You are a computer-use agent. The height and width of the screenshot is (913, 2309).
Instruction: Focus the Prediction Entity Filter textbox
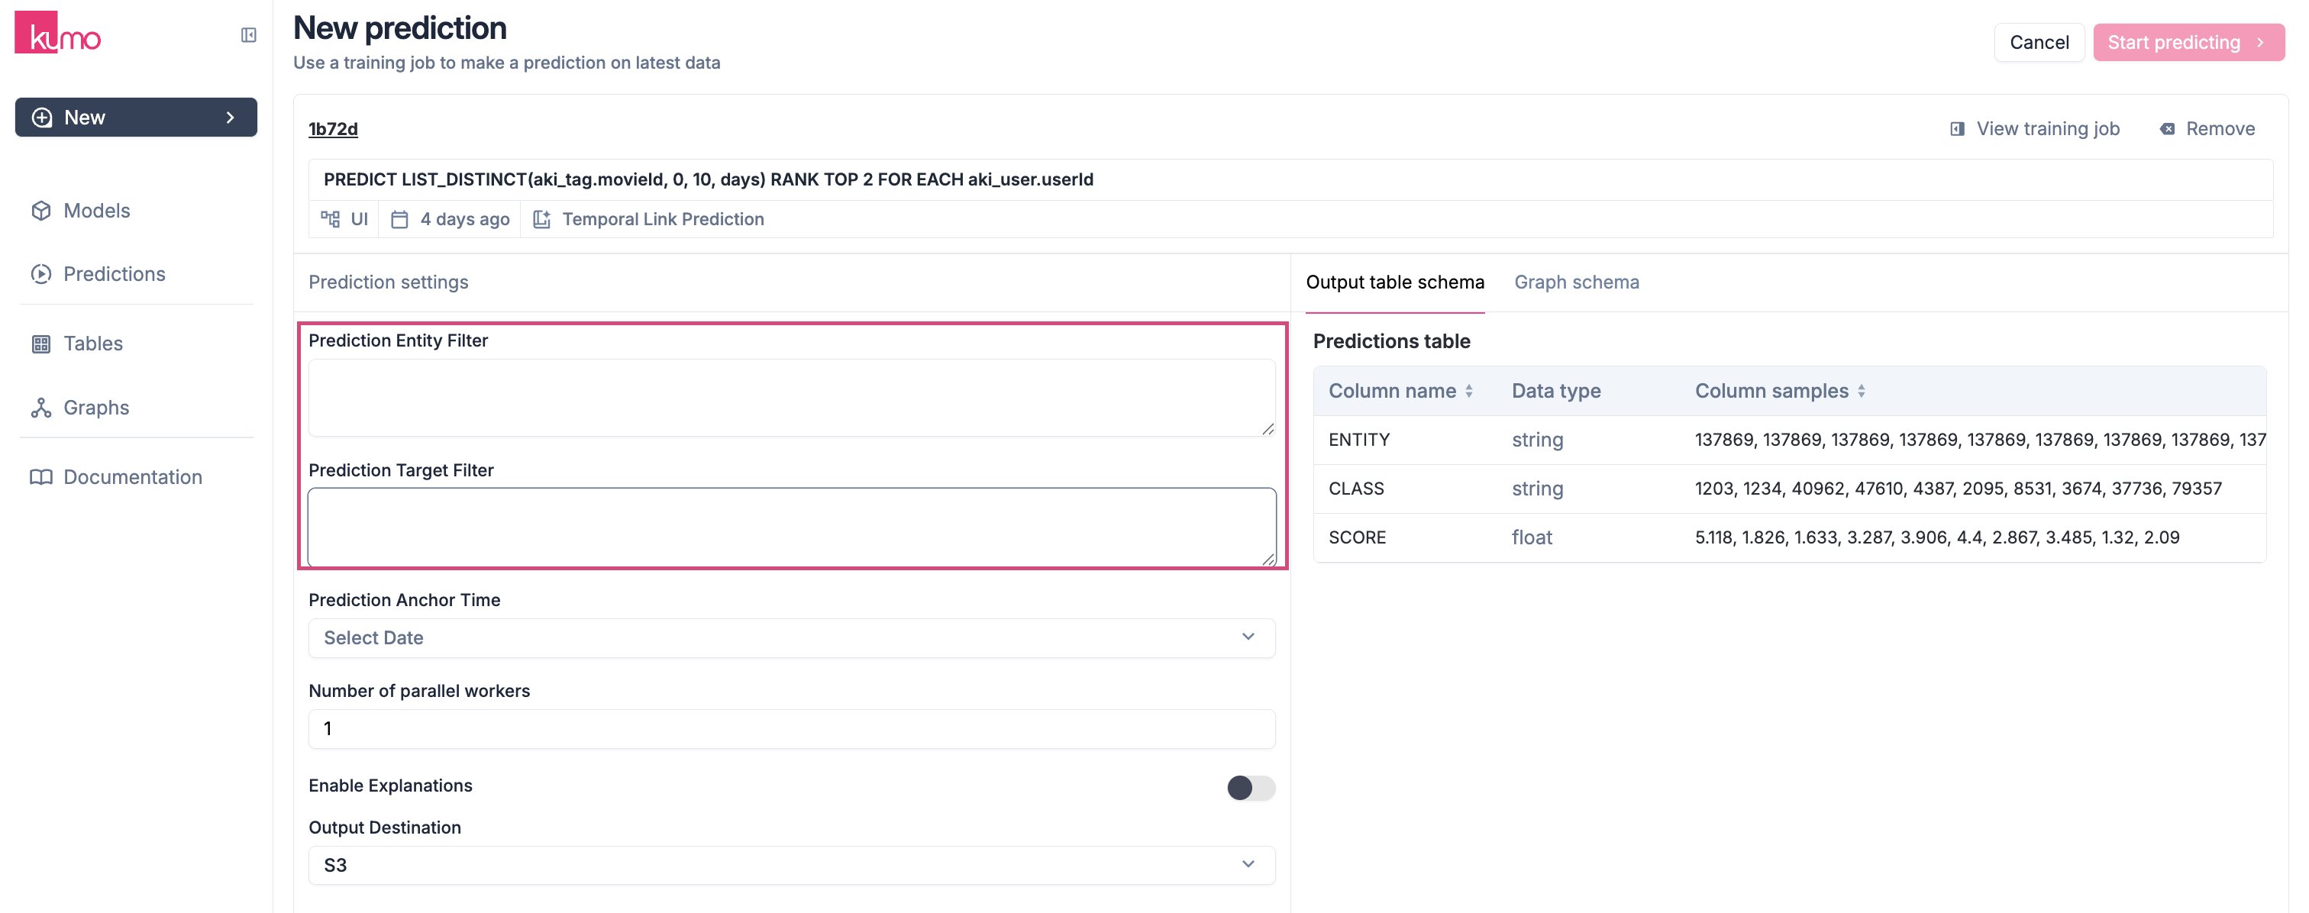pyautogui.click(x=790, y=398)
